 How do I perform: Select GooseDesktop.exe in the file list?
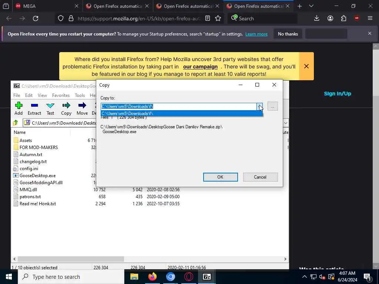click(x=37, y=176)
